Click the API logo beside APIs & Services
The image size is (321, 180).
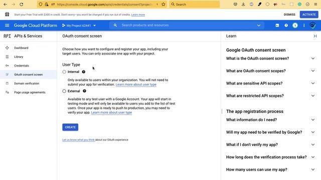[x=7, y=36]
